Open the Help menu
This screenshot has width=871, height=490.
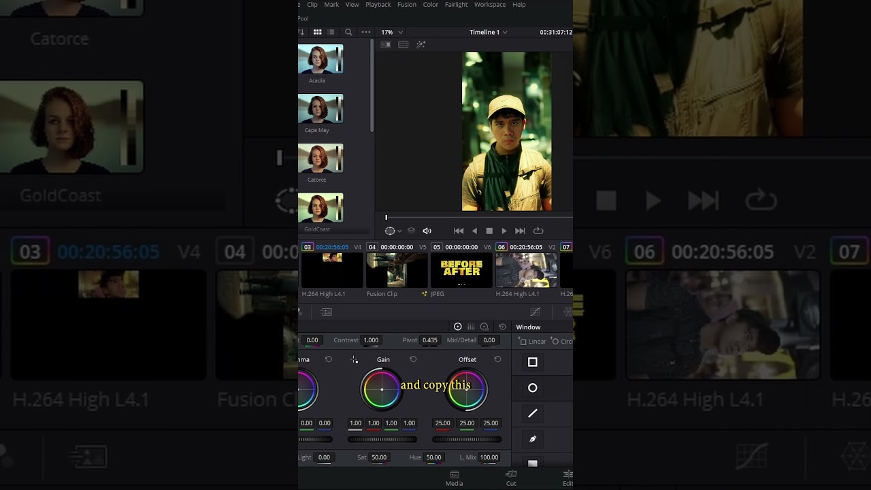tap(519, 5)
